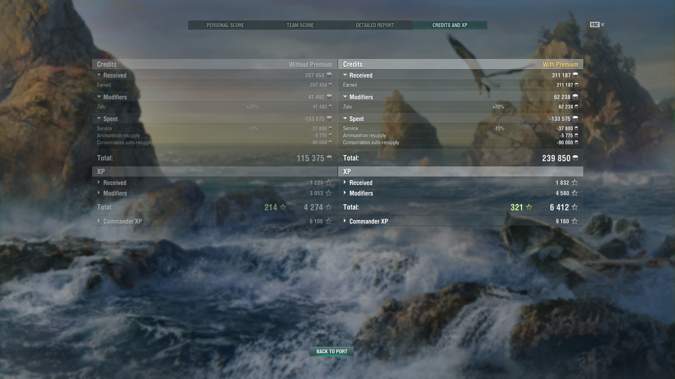The width and height of the screenshot is (675, 379).
Task: Click Service row in Without Premium panel
Action: coord(214,128)
